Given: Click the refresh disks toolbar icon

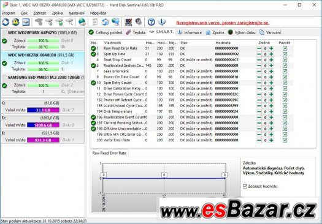Looking at the screenshot, I should click(x=6, y=22).
